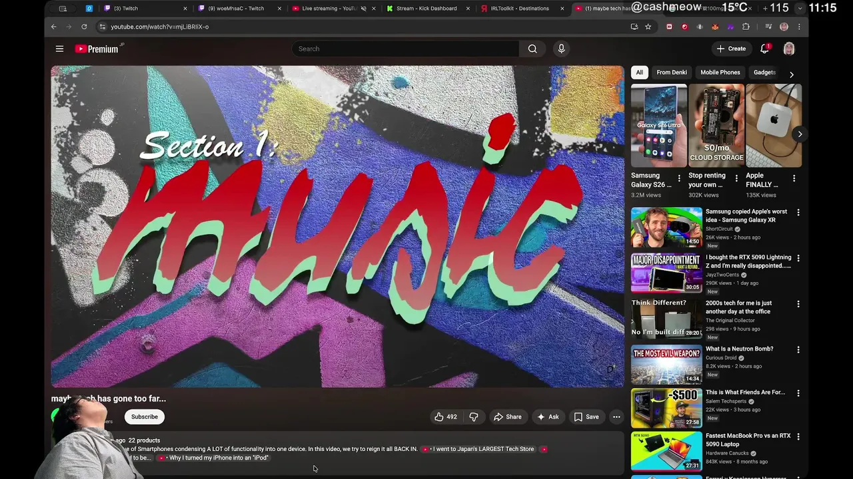Open the Think Different video thumbnail
The height and width of the screenshot is (479, 853).
click(666, 319)
